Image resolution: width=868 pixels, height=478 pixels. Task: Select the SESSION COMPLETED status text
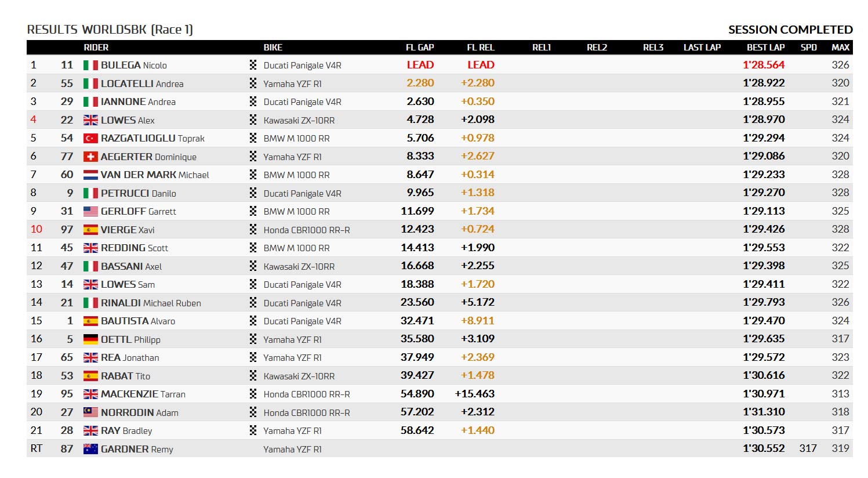pos(790,30)
